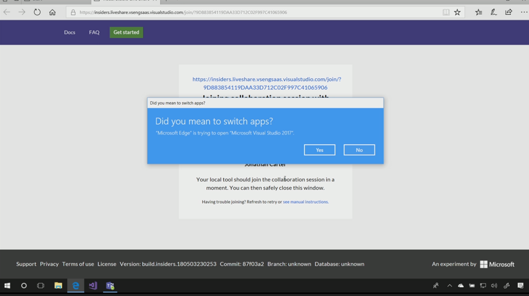
Task: Go to browser Home page icon
Action: pos(52,12)
